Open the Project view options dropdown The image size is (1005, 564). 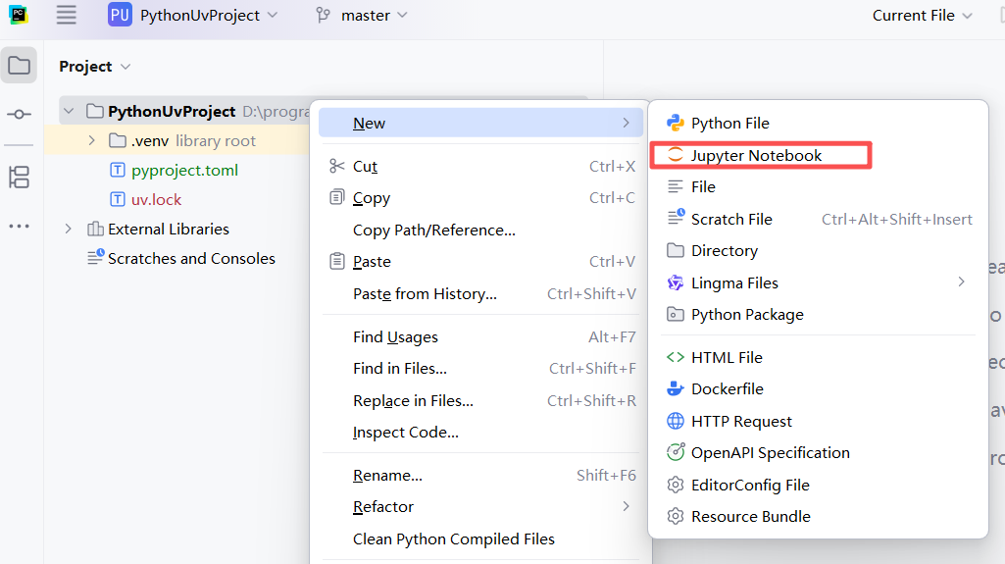126,67
